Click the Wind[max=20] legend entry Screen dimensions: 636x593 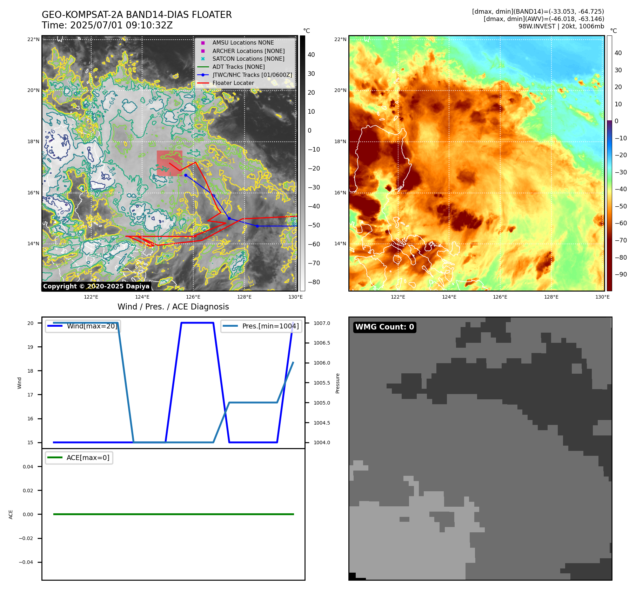tap(83, 326)
